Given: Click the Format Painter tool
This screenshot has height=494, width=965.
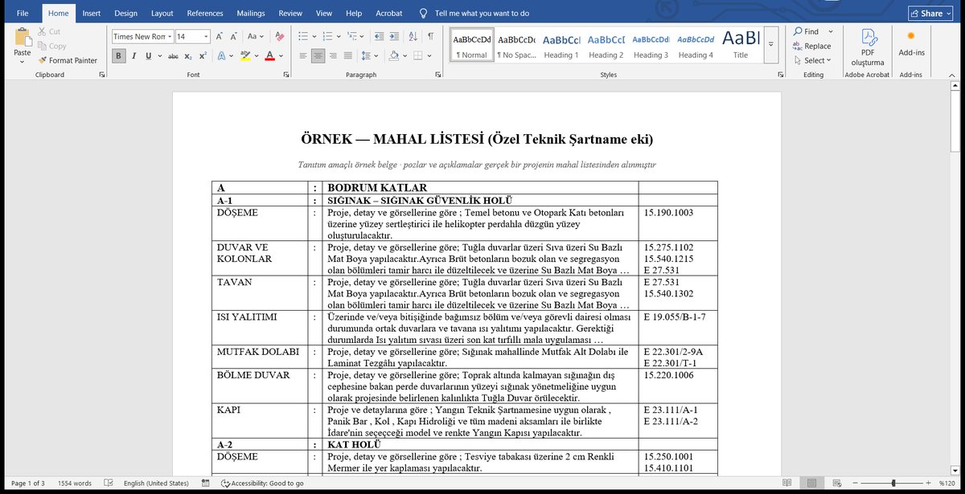Looking at the screenshot, I should tap(68, 60).
